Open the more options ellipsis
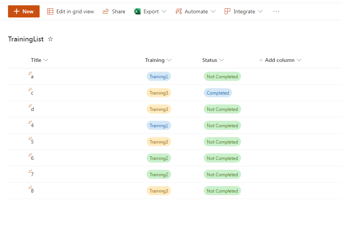Viewport: 342px width, 229px height. (x=276, y=11)
